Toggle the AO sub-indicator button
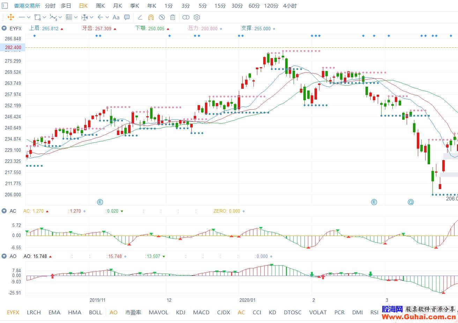458x323 pixels. [113, 312]
